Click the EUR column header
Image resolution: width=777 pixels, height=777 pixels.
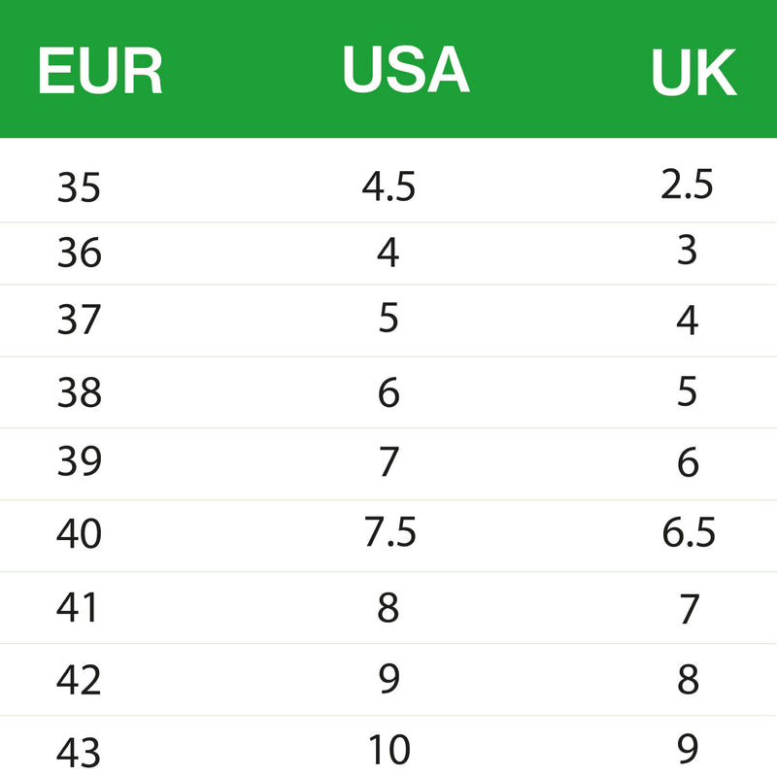pyautogui.click(x=99, y=71)
